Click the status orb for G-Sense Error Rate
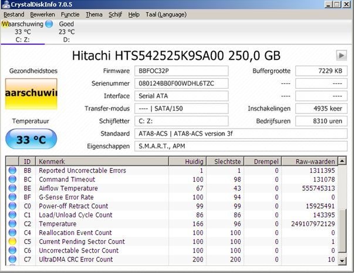This screenshot has width=355, height=275. (x=12, y=197)
